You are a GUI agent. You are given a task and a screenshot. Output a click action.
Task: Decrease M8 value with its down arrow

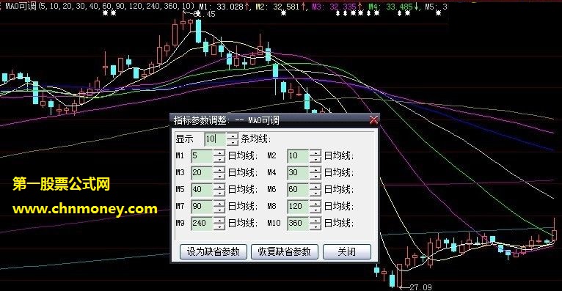(x=315, y=210)
